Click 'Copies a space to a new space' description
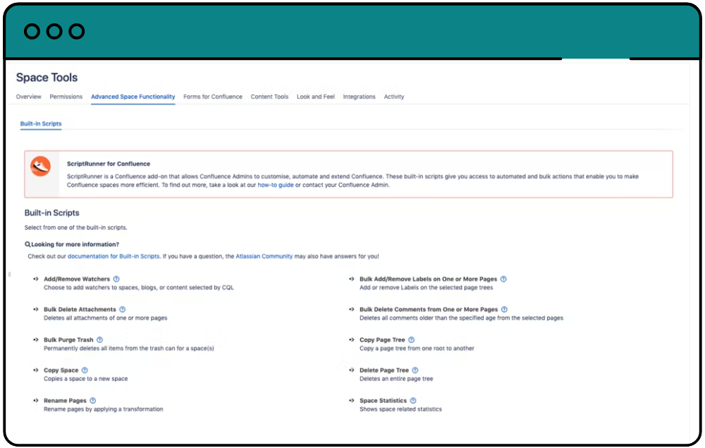The image size is (705, 448). coord(85,379)
